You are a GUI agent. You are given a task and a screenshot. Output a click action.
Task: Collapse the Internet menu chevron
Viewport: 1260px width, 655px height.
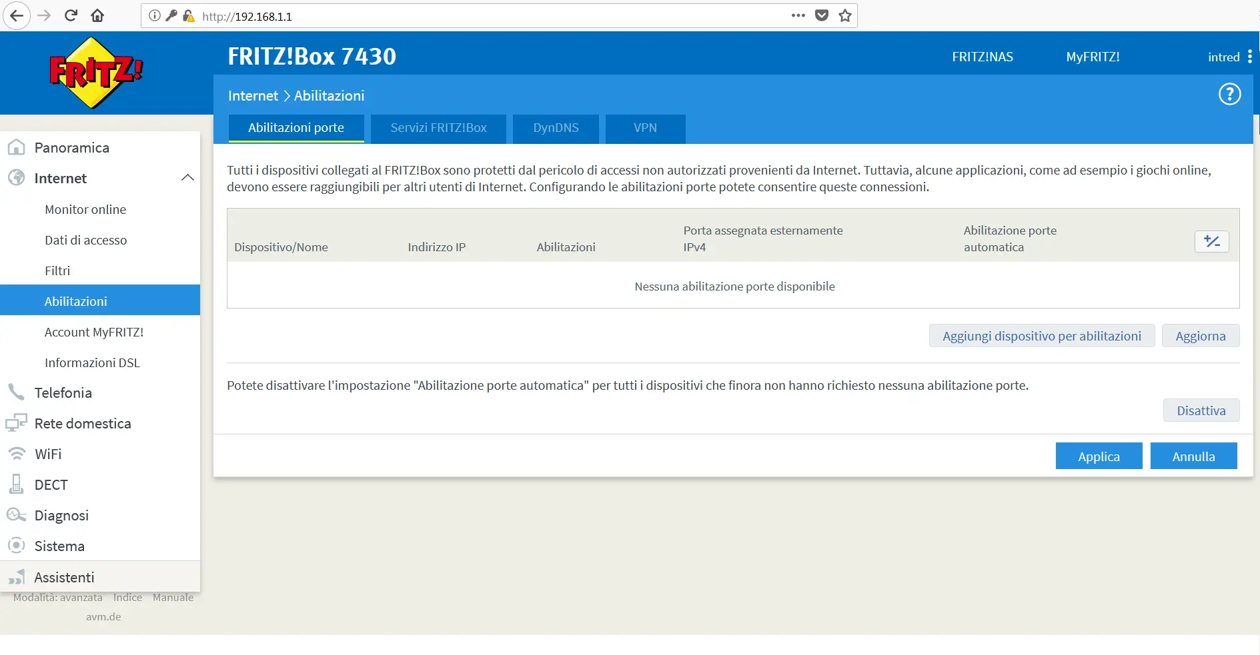point(187,177)
